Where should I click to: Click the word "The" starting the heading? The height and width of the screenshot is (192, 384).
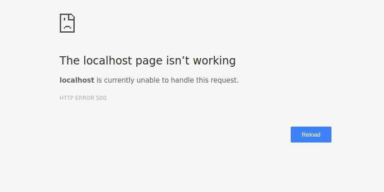[x=70, y=60]
